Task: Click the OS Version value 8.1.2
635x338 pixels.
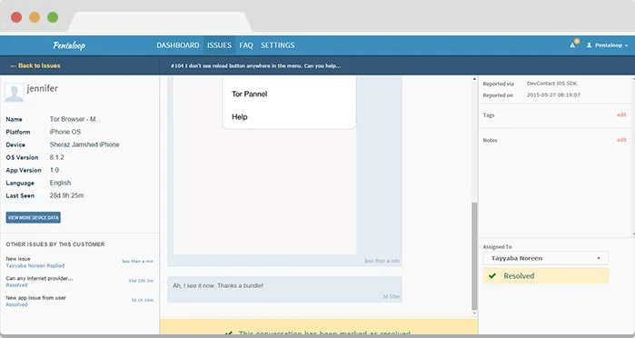Action: coord(57,157)
